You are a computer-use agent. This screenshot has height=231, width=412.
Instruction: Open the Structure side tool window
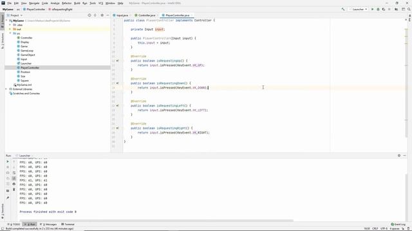tap(3, 41)
